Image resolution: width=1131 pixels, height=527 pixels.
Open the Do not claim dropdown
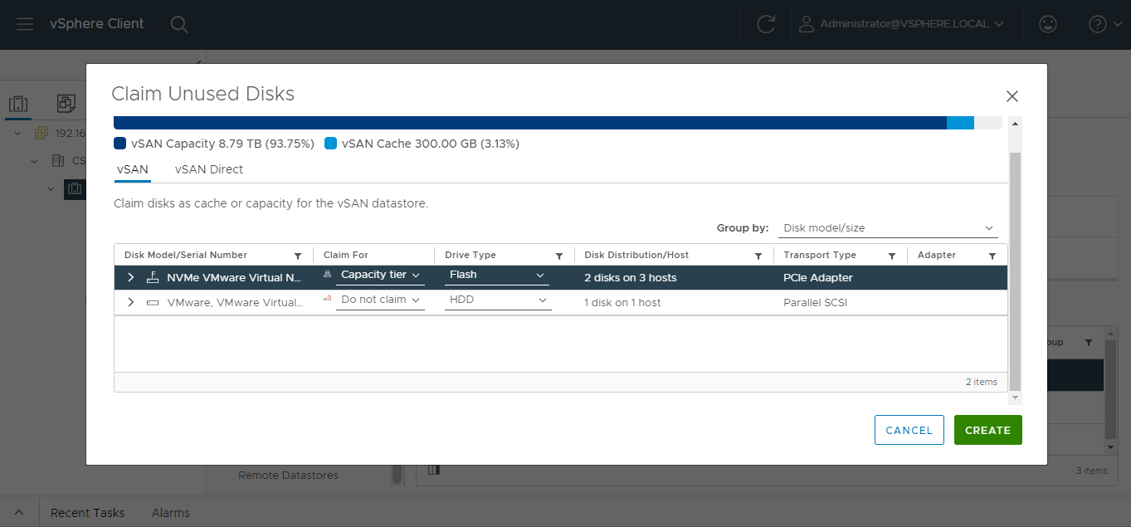pos(380,300)
